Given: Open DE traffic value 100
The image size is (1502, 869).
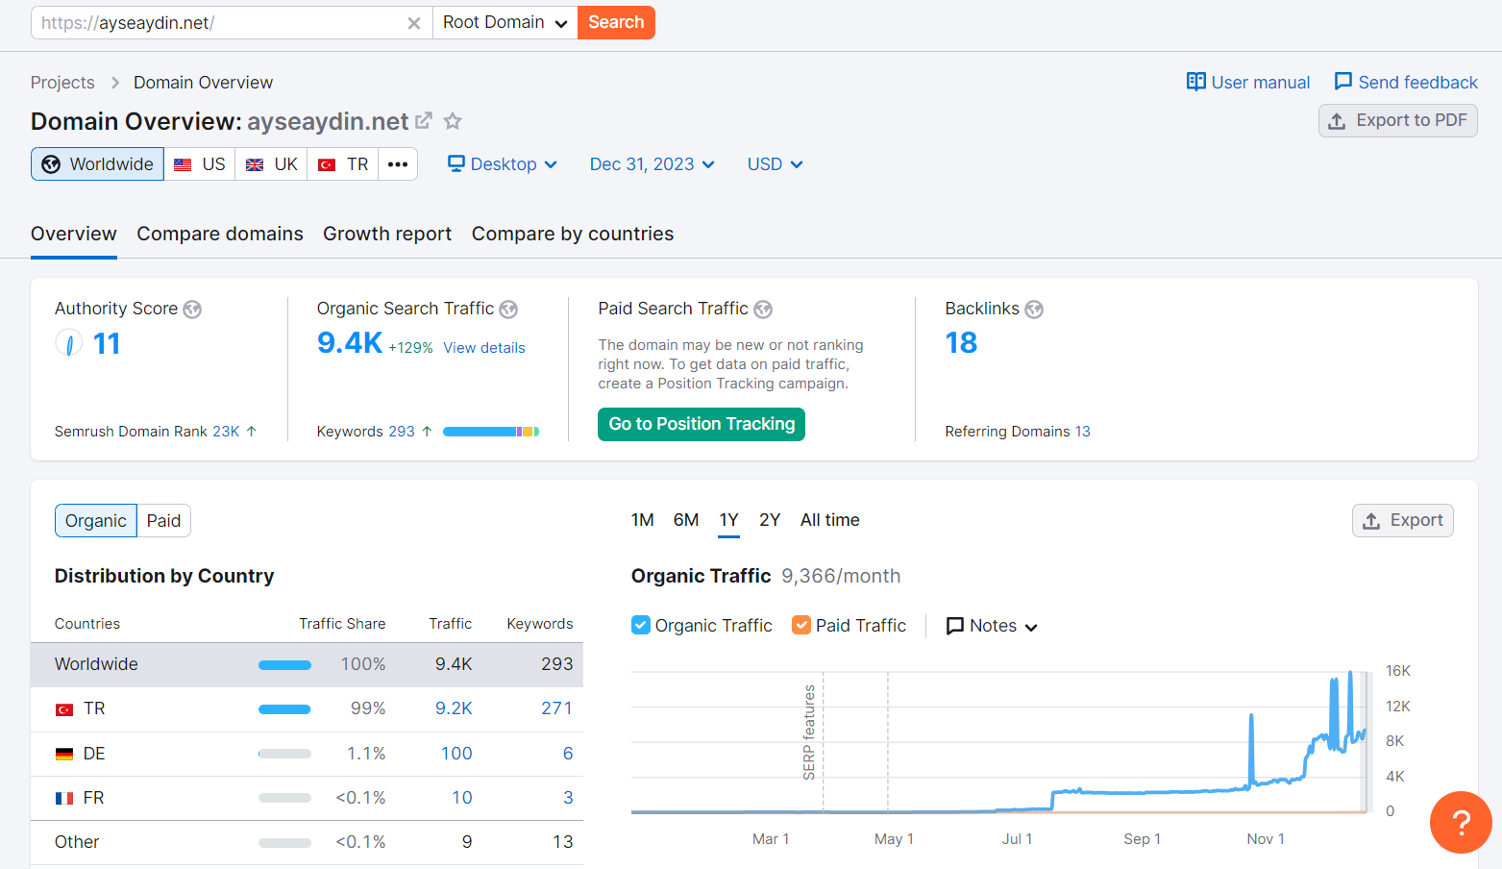Looking at the screenshot, I should coord(456,754).
